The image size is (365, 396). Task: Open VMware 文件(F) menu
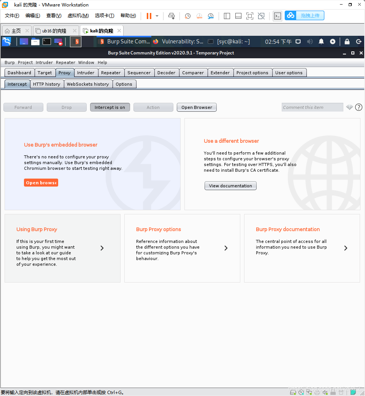[12, 16]
